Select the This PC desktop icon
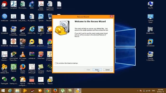This screenshot has width=166, height=93. tap(150, 5)
